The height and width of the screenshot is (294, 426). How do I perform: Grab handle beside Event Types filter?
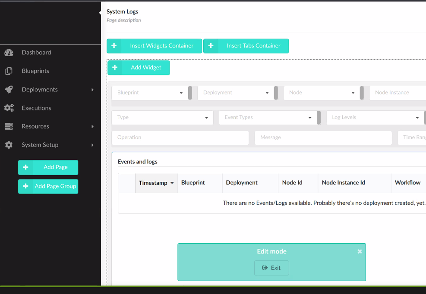319,118
